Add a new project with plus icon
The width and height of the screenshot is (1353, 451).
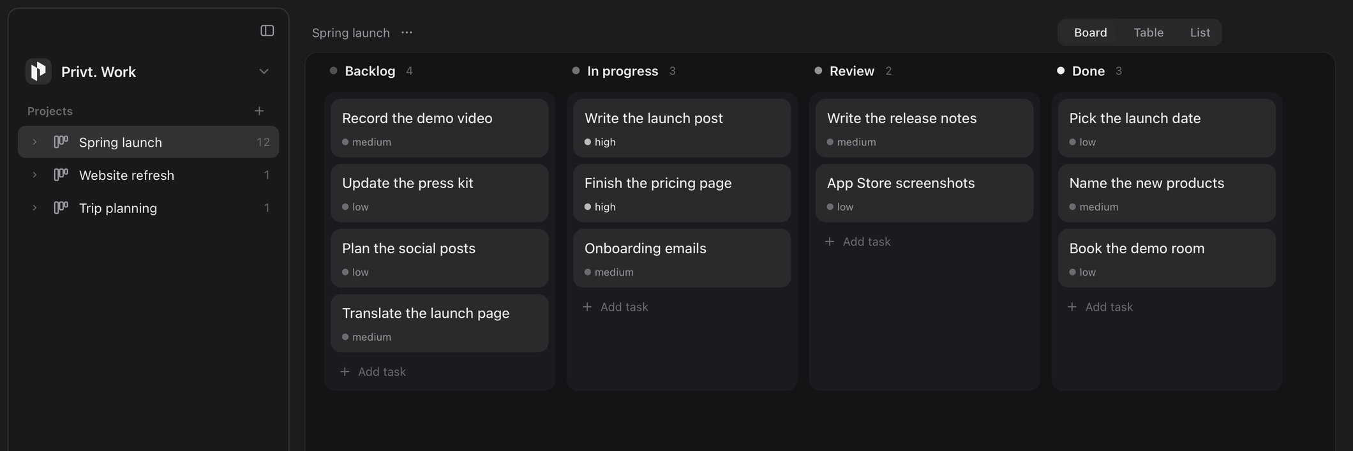[259, 111]
